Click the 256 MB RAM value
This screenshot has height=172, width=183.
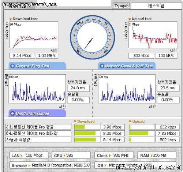[x=159, y=155]
